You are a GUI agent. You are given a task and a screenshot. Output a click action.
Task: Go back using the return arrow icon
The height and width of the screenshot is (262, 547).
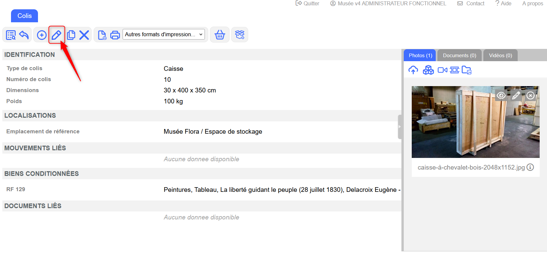pos(24,35)
